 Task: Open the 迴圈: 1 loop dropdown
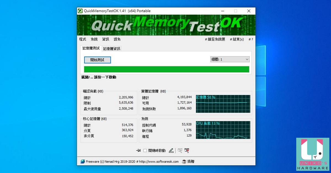(230, 59)
